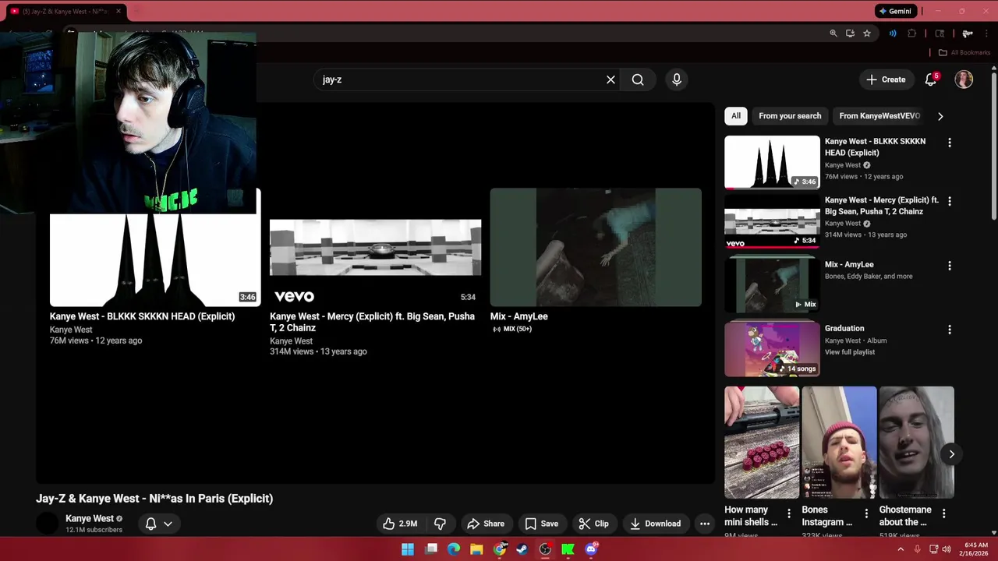The width and height of the screenshot is (998, 561).
Task: Play the mini shells short thumbnail
Action: tap(762, 443)
